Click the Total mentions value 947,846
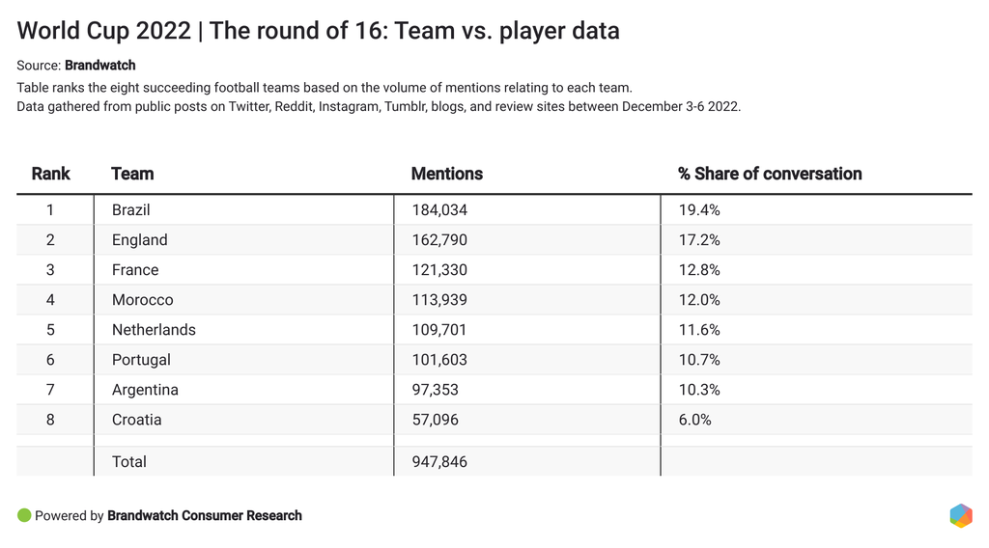Screen dimensions: 989x548 (438, 462)
